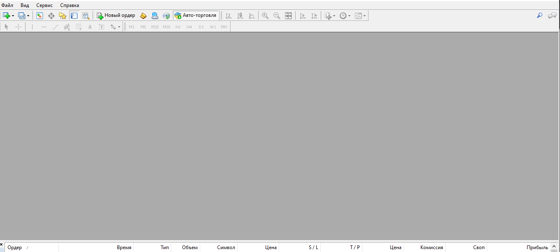
Task: Draw a horizontal line tool
Action: click(x=44, y=27)
